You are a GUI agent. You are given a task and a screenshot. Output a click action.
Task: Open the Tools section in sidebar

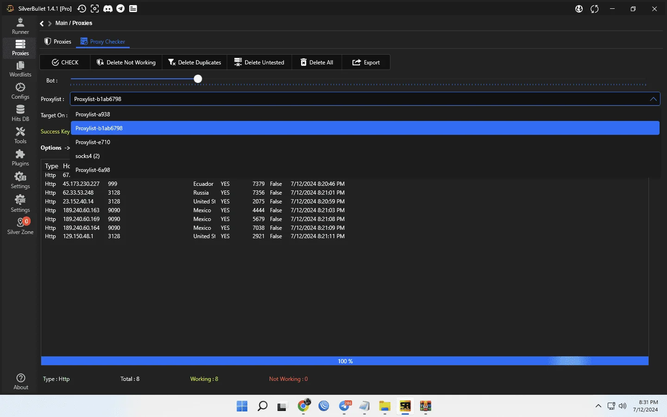[20, 136]
